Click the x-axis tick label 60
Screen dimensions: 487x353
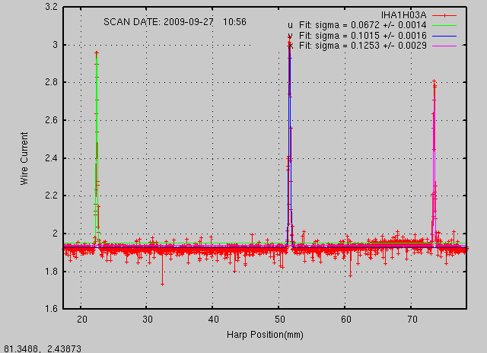(345, 320)
